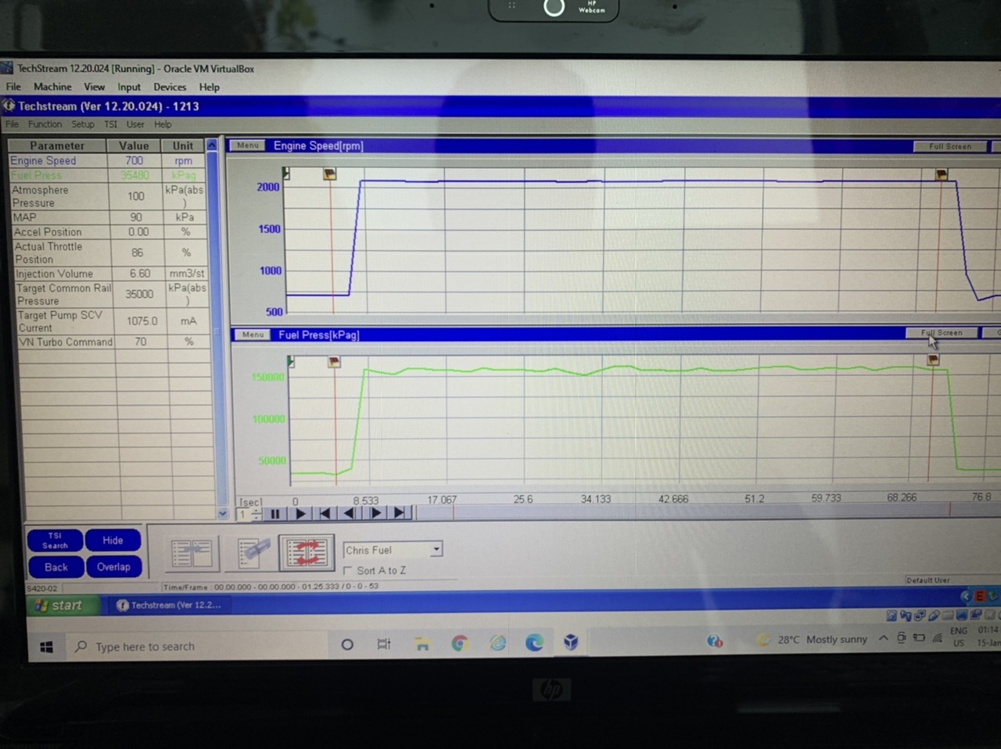The height and width of the screenshot is (749, 1001).
Task: Show hidden tray icons chevron
Action: coord(883,638)
